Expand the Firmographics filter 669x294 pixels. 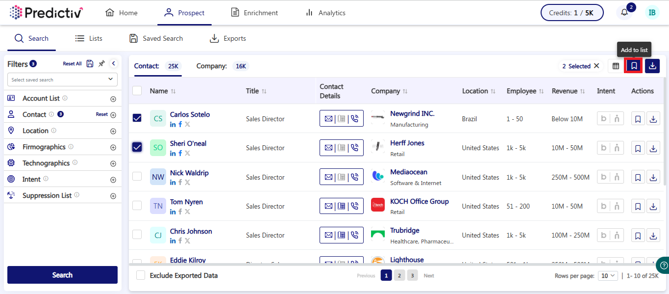click(113, 147)
